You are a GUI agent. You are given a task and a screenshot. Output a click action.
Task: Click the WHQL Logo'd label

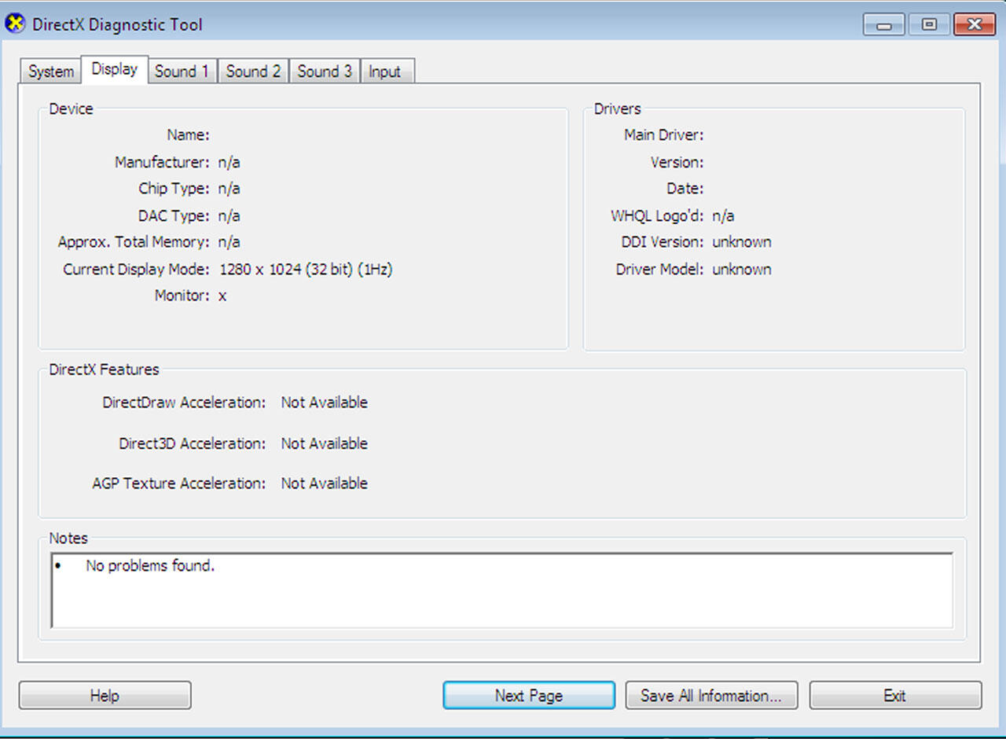point(657,215)
